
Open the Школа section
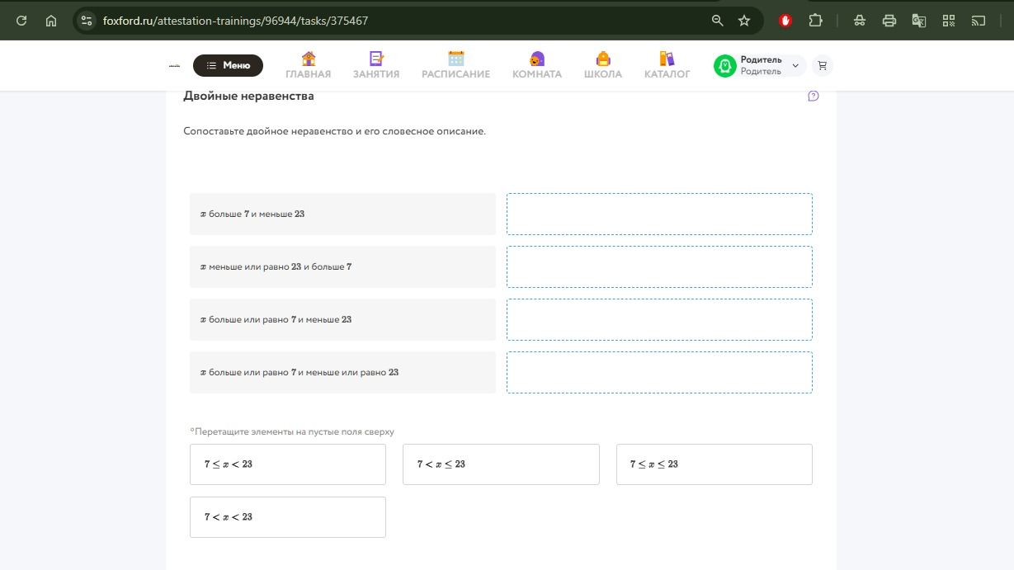click(x=603, y=65)
